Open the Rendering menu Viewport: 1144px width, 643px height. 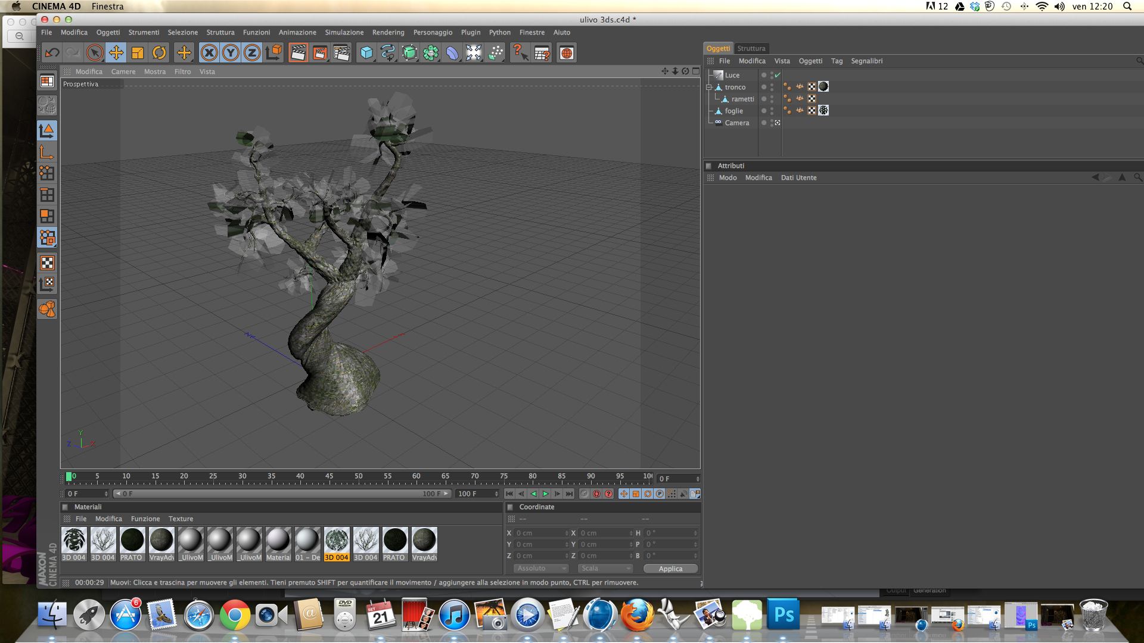388,32
